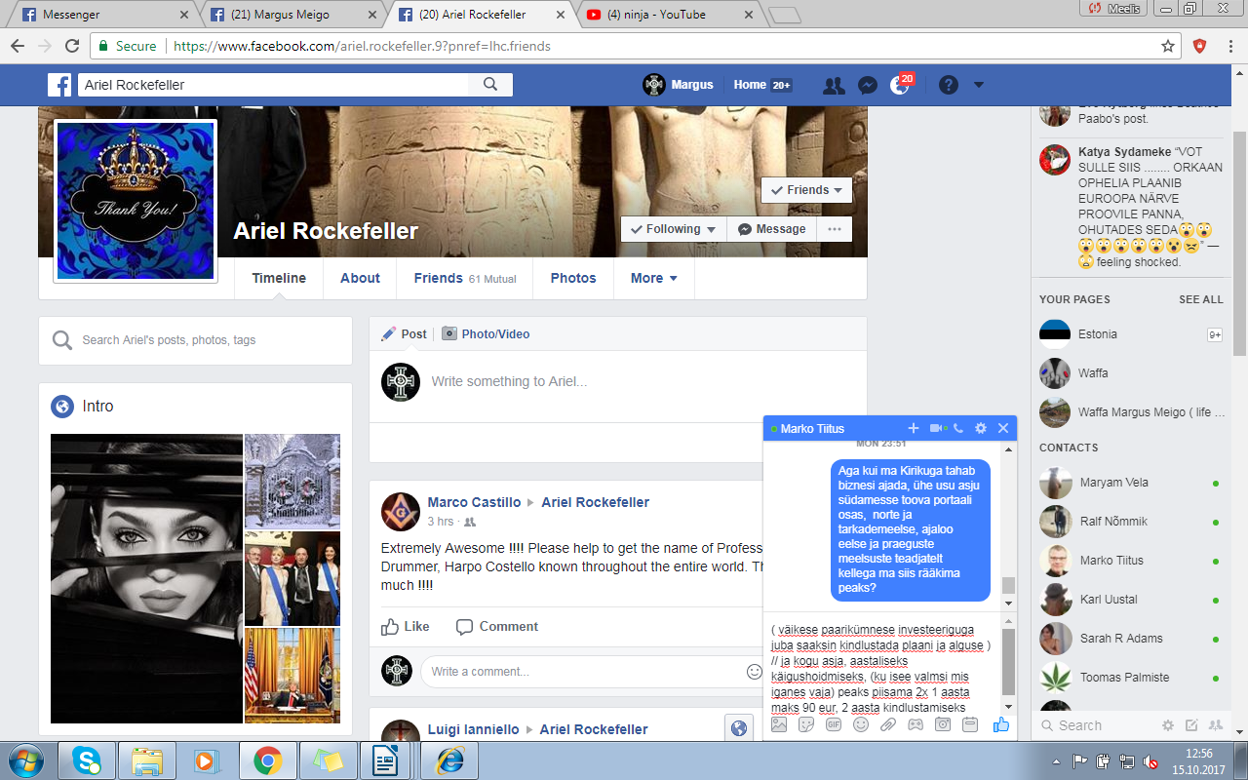Screen dimensions: 1248x780
Task: Open the notifications globe with 20 badge
Action: pyautogui.click(x=900, y=85)
